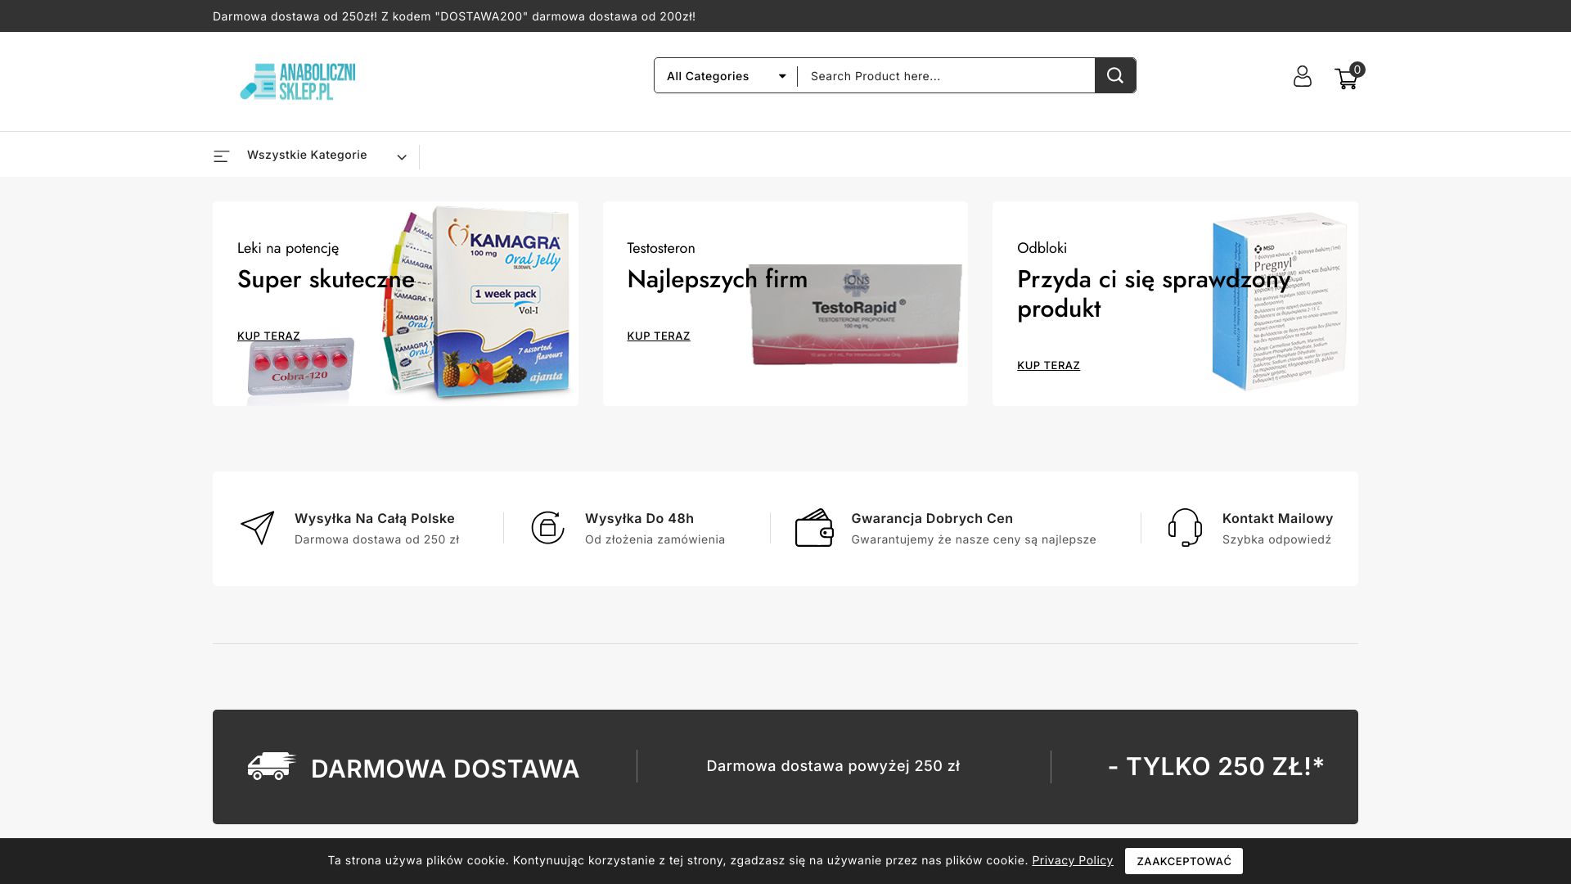Click the Leki na potencję label
Image resolution: width=1571 pixels, height=884 pixels.
(288, 248)
